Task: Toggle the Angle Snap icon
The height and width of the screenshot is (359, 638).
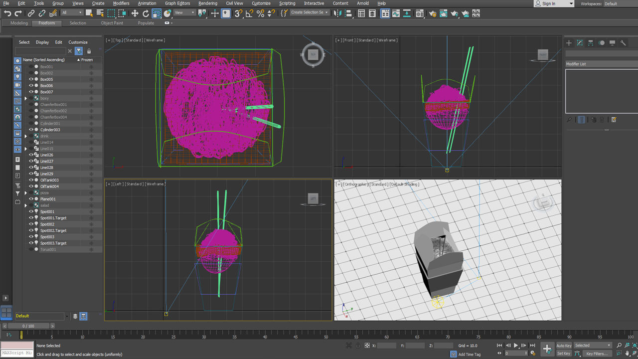Action: point(250,13)
